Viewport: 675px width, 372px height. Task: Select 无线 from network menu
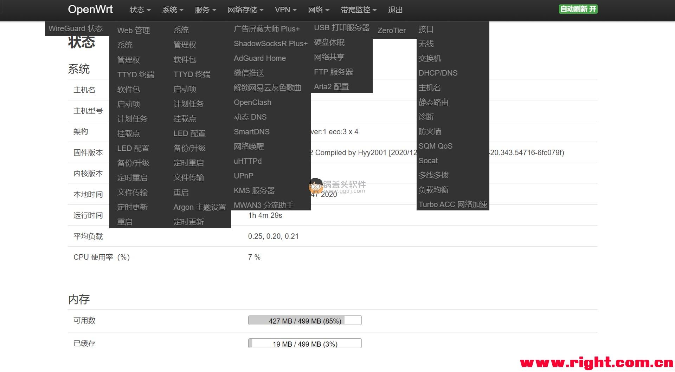[426, 44]
